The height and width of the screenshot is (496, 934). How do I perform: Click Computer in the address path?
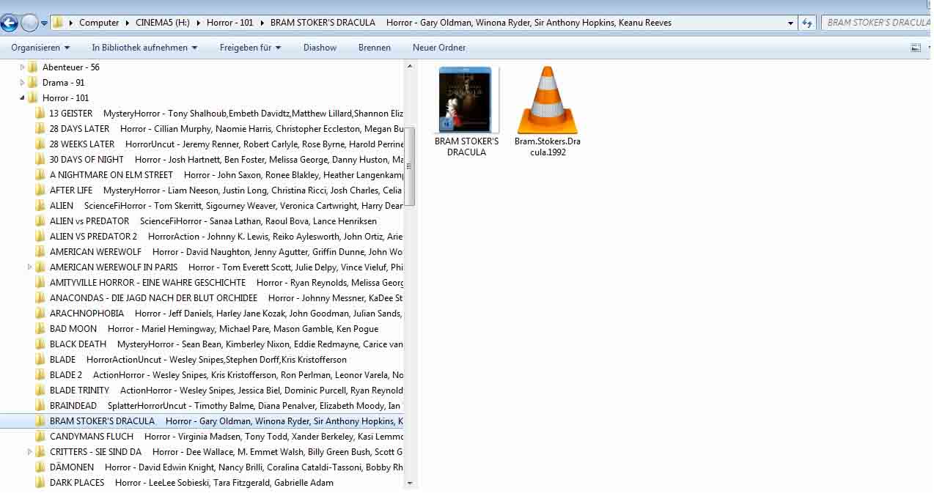coord(99,23)
